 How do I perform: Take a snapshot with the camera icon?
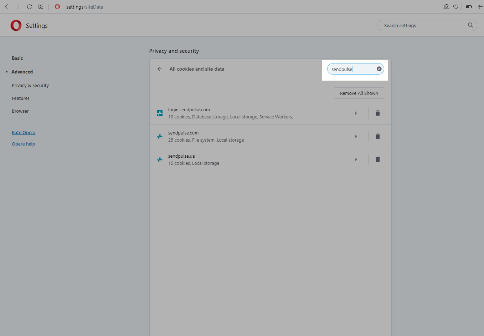[446, 7]
